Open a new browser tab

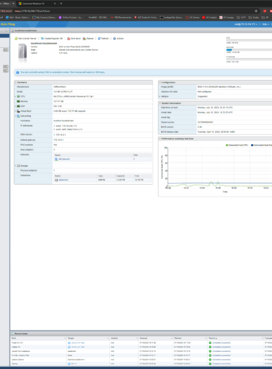coord(61,3)
